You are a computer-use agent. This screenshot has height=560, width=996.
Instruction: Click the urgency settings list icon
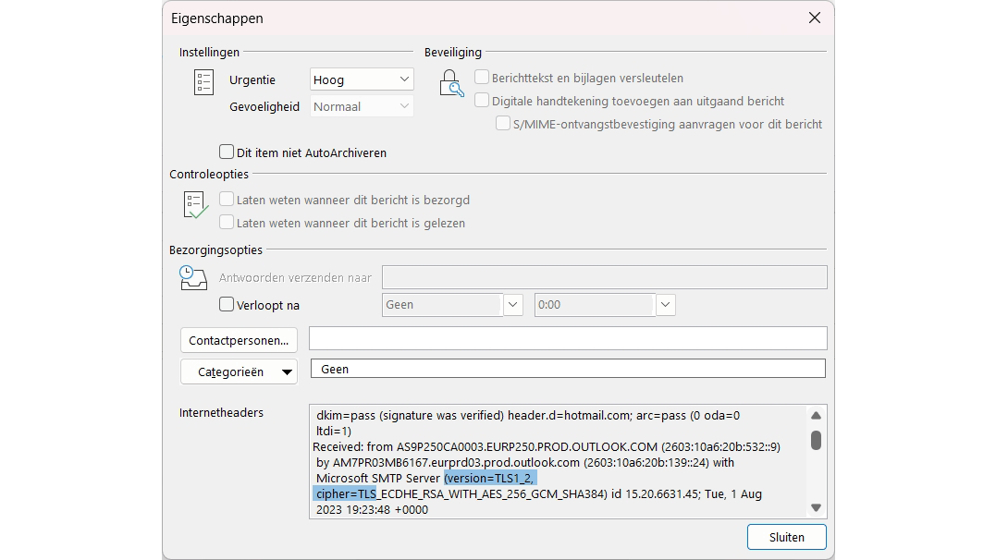(203, 81)
